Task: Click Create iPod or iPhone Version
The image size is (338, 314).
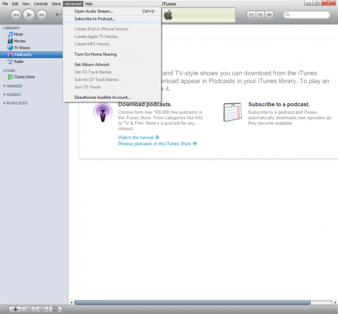Action: [112, 29]
